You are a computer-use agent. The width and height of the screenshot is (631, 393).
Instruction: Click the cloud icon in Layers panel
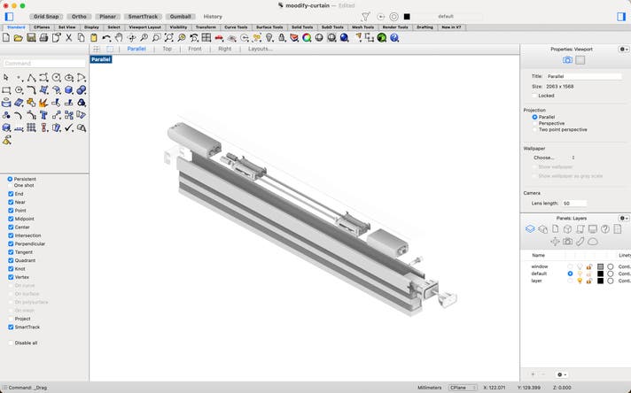pyautogui.click(x=592, y=242)
